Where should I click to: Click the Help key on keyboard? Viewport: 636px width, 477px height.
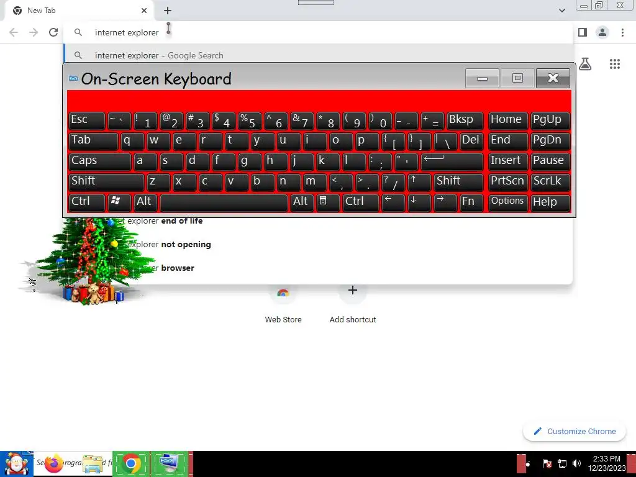click(550, 202)
